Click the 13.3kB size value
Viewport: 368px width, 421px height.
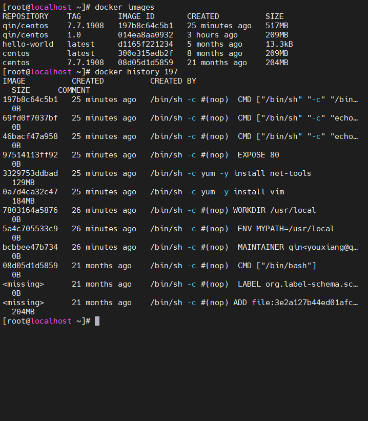tap(279, 44)
